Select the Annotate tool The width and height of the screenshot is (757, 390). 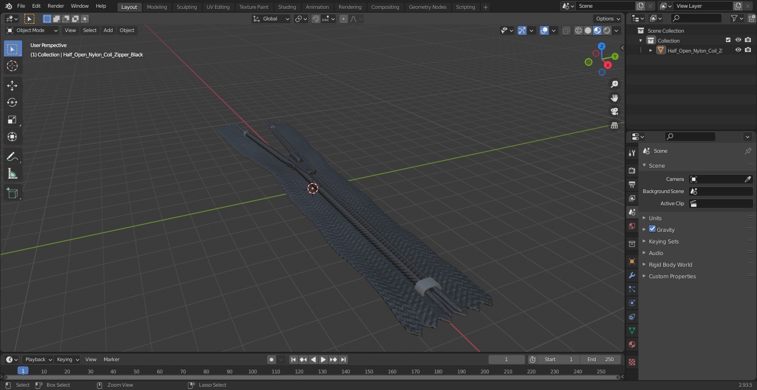pyautogui.click(x=12, y=157)
